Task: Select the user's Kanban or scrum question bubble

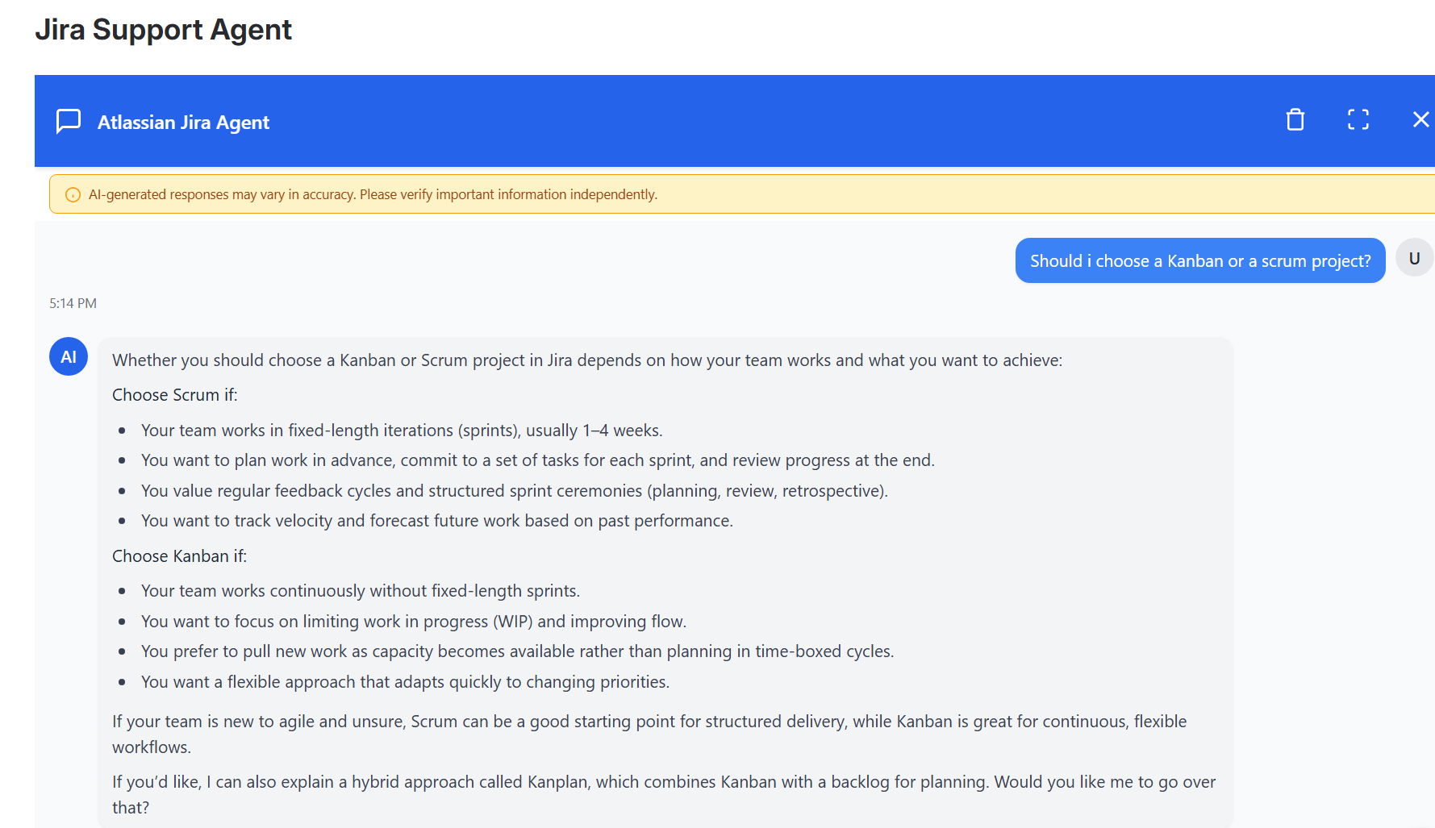Action: pos(1199,261)
